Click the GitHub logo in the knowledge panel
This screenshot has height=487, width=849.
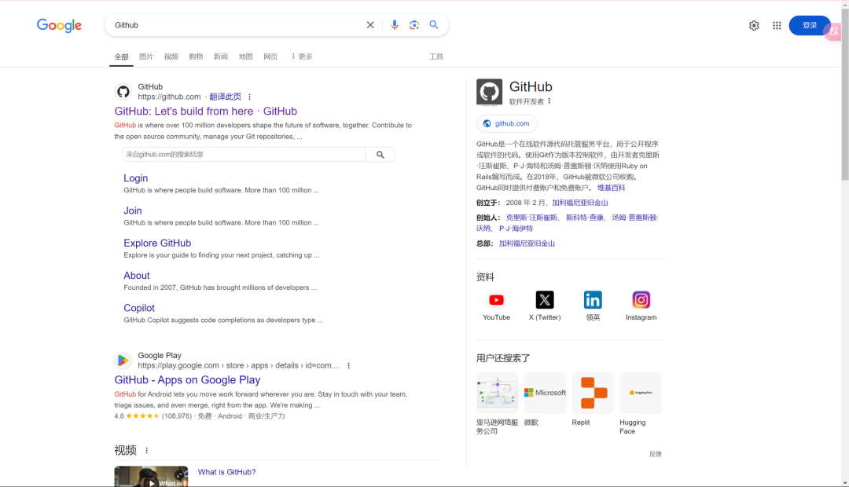(489, 92)
